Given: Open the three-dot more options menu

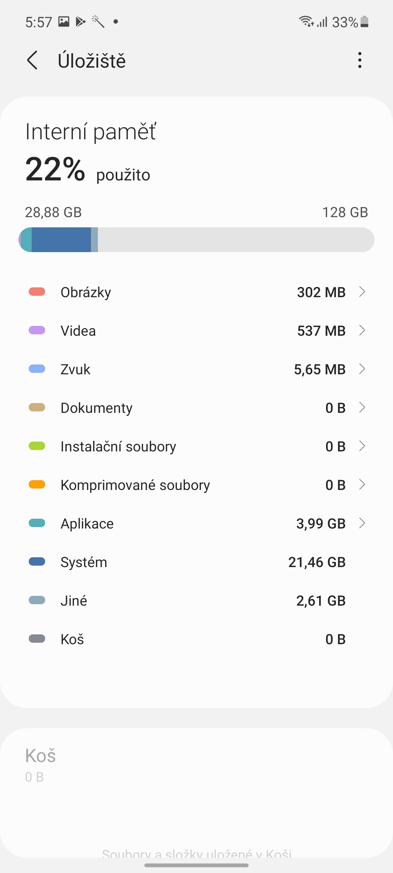Looking at the screenshot, I should click(360, 60).
